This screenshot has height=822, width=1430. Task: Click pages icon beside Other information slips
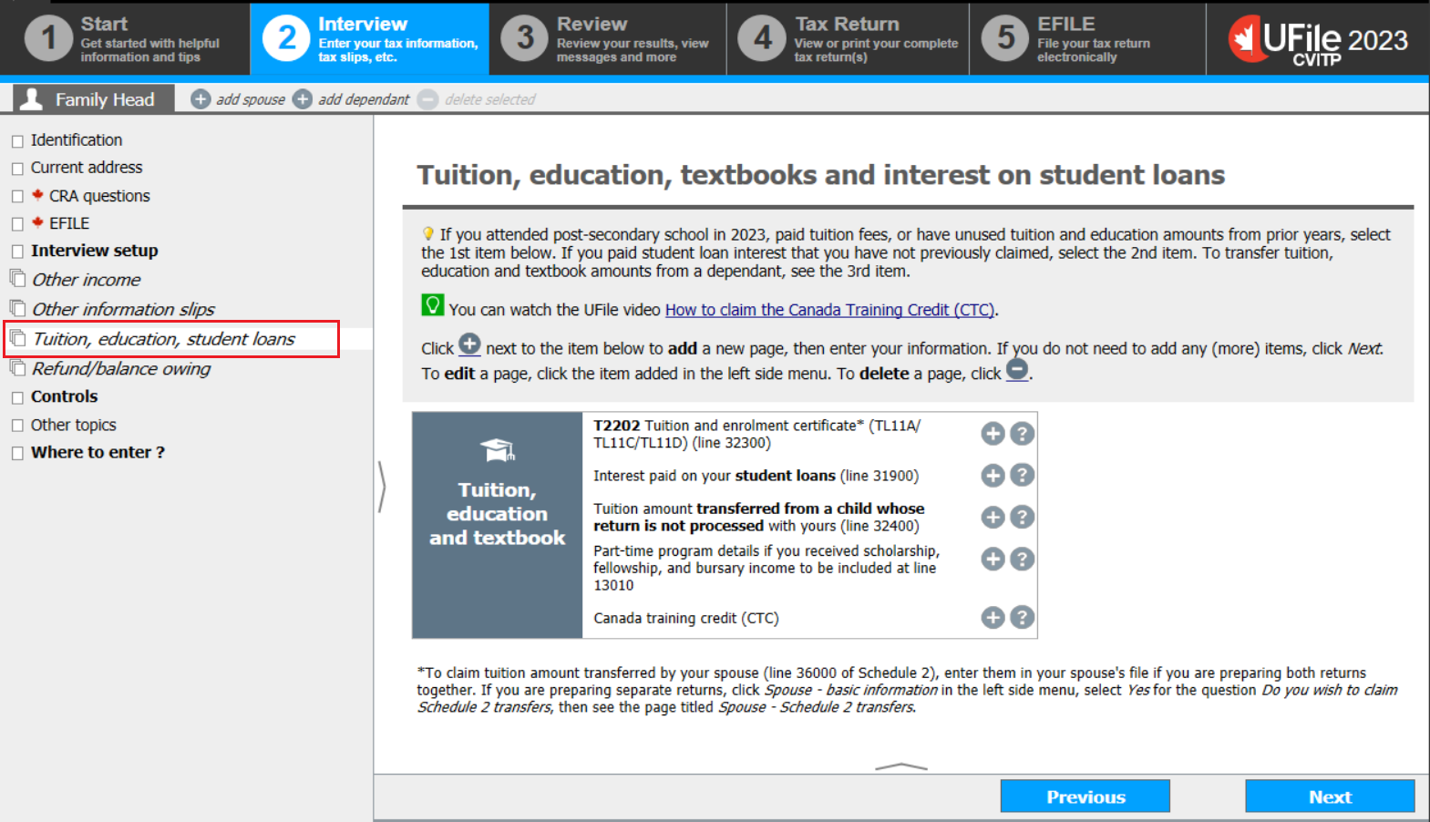(17, 307)
